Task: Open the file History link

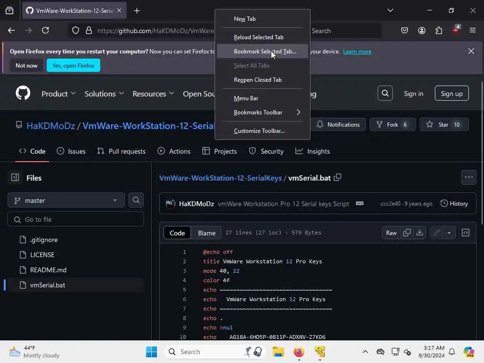Action: point(454,204)
